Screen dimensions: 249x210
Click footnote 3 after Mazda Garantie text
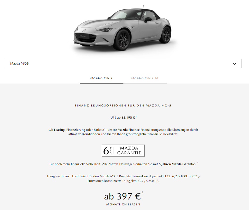(x=197, y=163)
